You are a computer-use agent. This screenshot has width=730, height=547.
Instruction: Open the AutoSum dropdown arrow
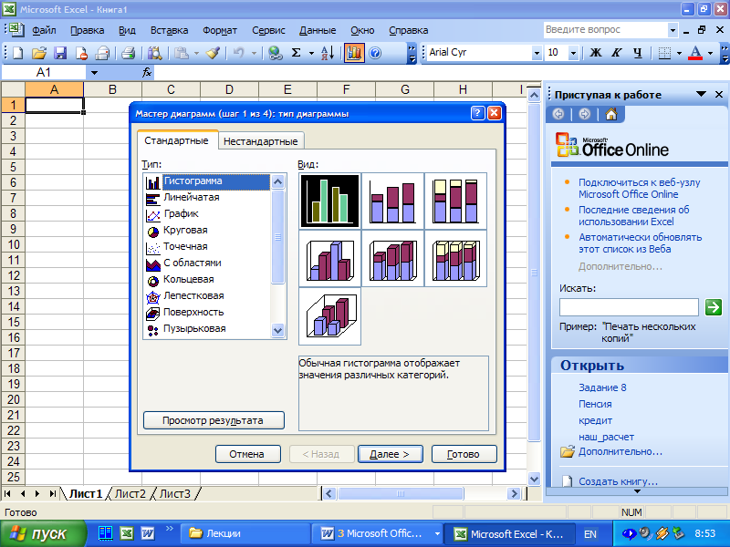(x=311, y=53)
